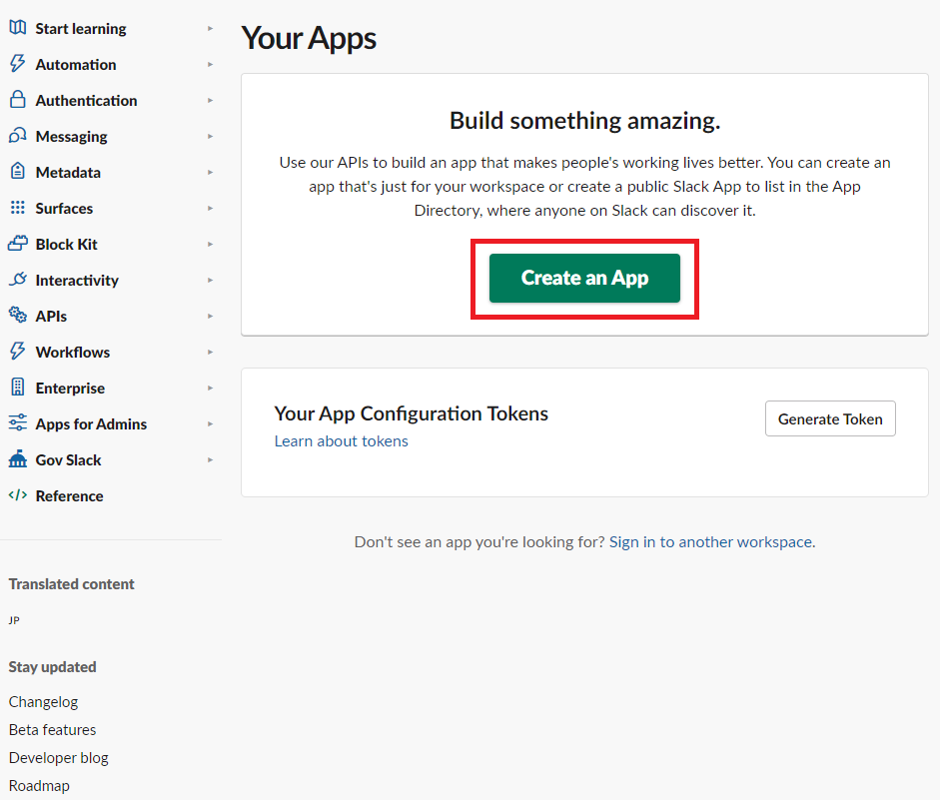Viewport: 940px width, 800px height.
Task: Switch to JP translated content
Action: (x=14, y=620)
